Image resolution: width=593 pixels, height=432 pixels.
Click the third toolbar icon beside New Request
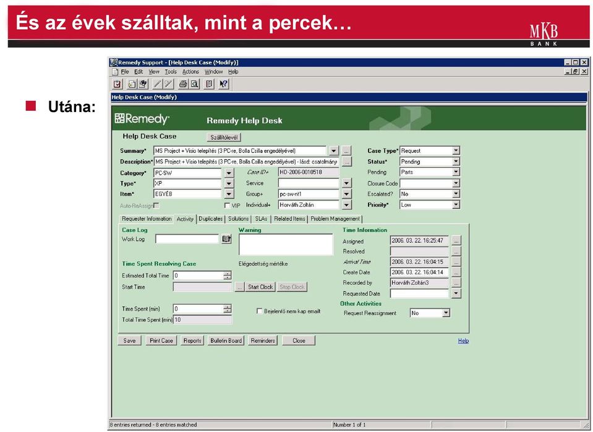pyautogui.click(x=143, y=84)
